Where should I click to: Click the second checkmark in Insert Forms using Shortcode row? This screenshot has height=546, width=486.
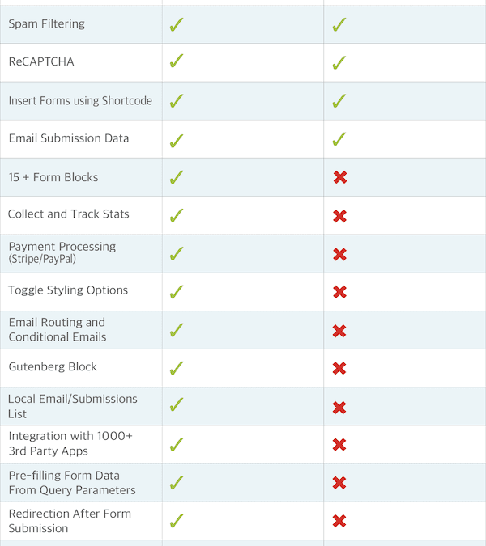[x=339, y=101]
